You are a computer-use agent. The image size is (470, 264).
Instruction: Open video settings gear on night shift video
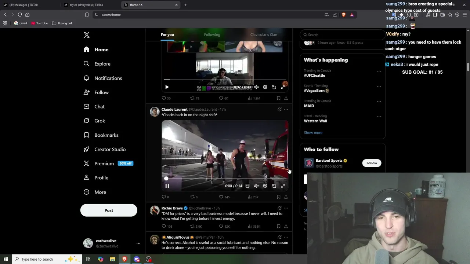[x=265, y=186]
